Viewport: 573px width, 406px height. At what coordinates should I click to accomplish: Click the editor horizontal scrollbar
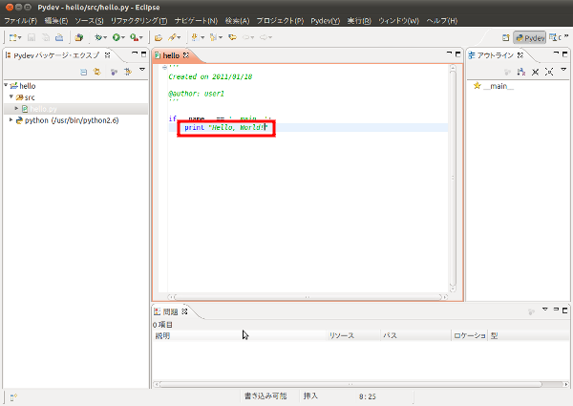pos(308,297)
